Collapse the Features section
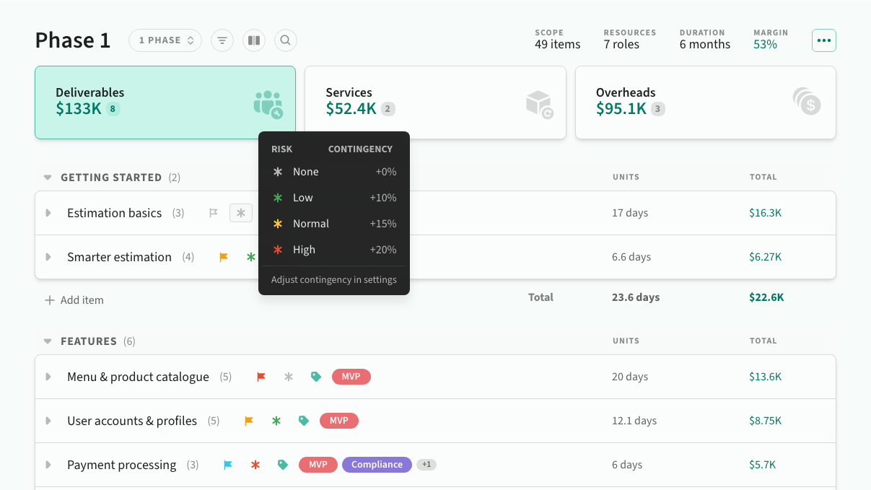 48,341
